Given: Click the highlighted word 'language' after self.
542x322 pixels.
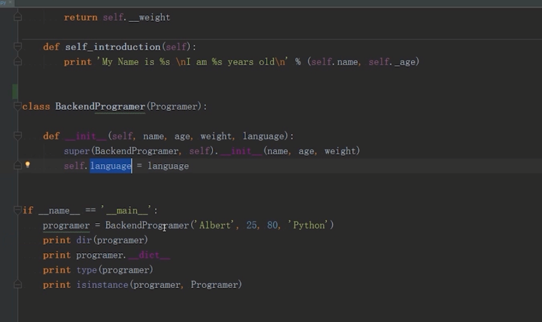Looking at the screenshot, I should point(110,166).
